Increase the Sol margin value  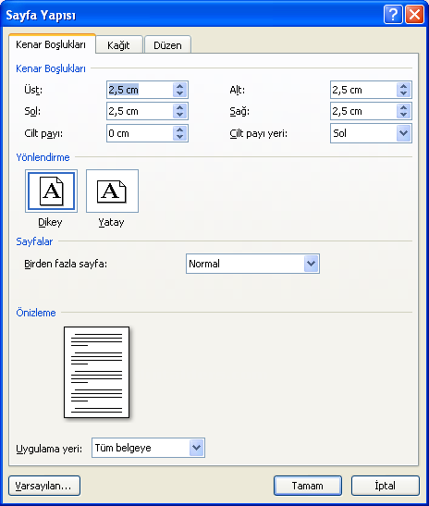(x=179, y=108)
